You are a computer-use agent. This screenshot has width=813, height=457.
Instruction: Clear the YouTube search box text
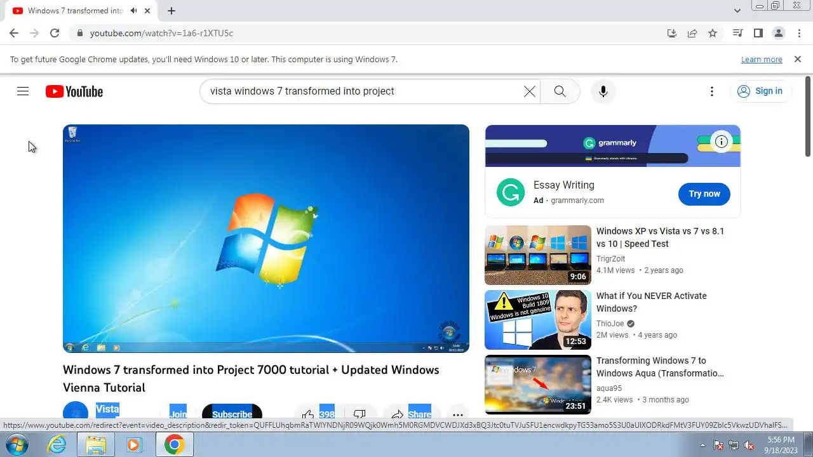pos(529,91)
